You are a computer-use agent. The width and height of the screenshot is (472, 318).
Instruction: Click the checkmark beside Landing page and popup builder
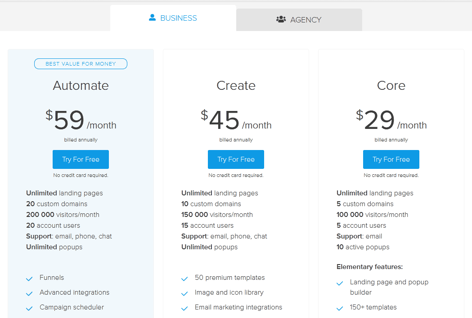pos(340,283)
